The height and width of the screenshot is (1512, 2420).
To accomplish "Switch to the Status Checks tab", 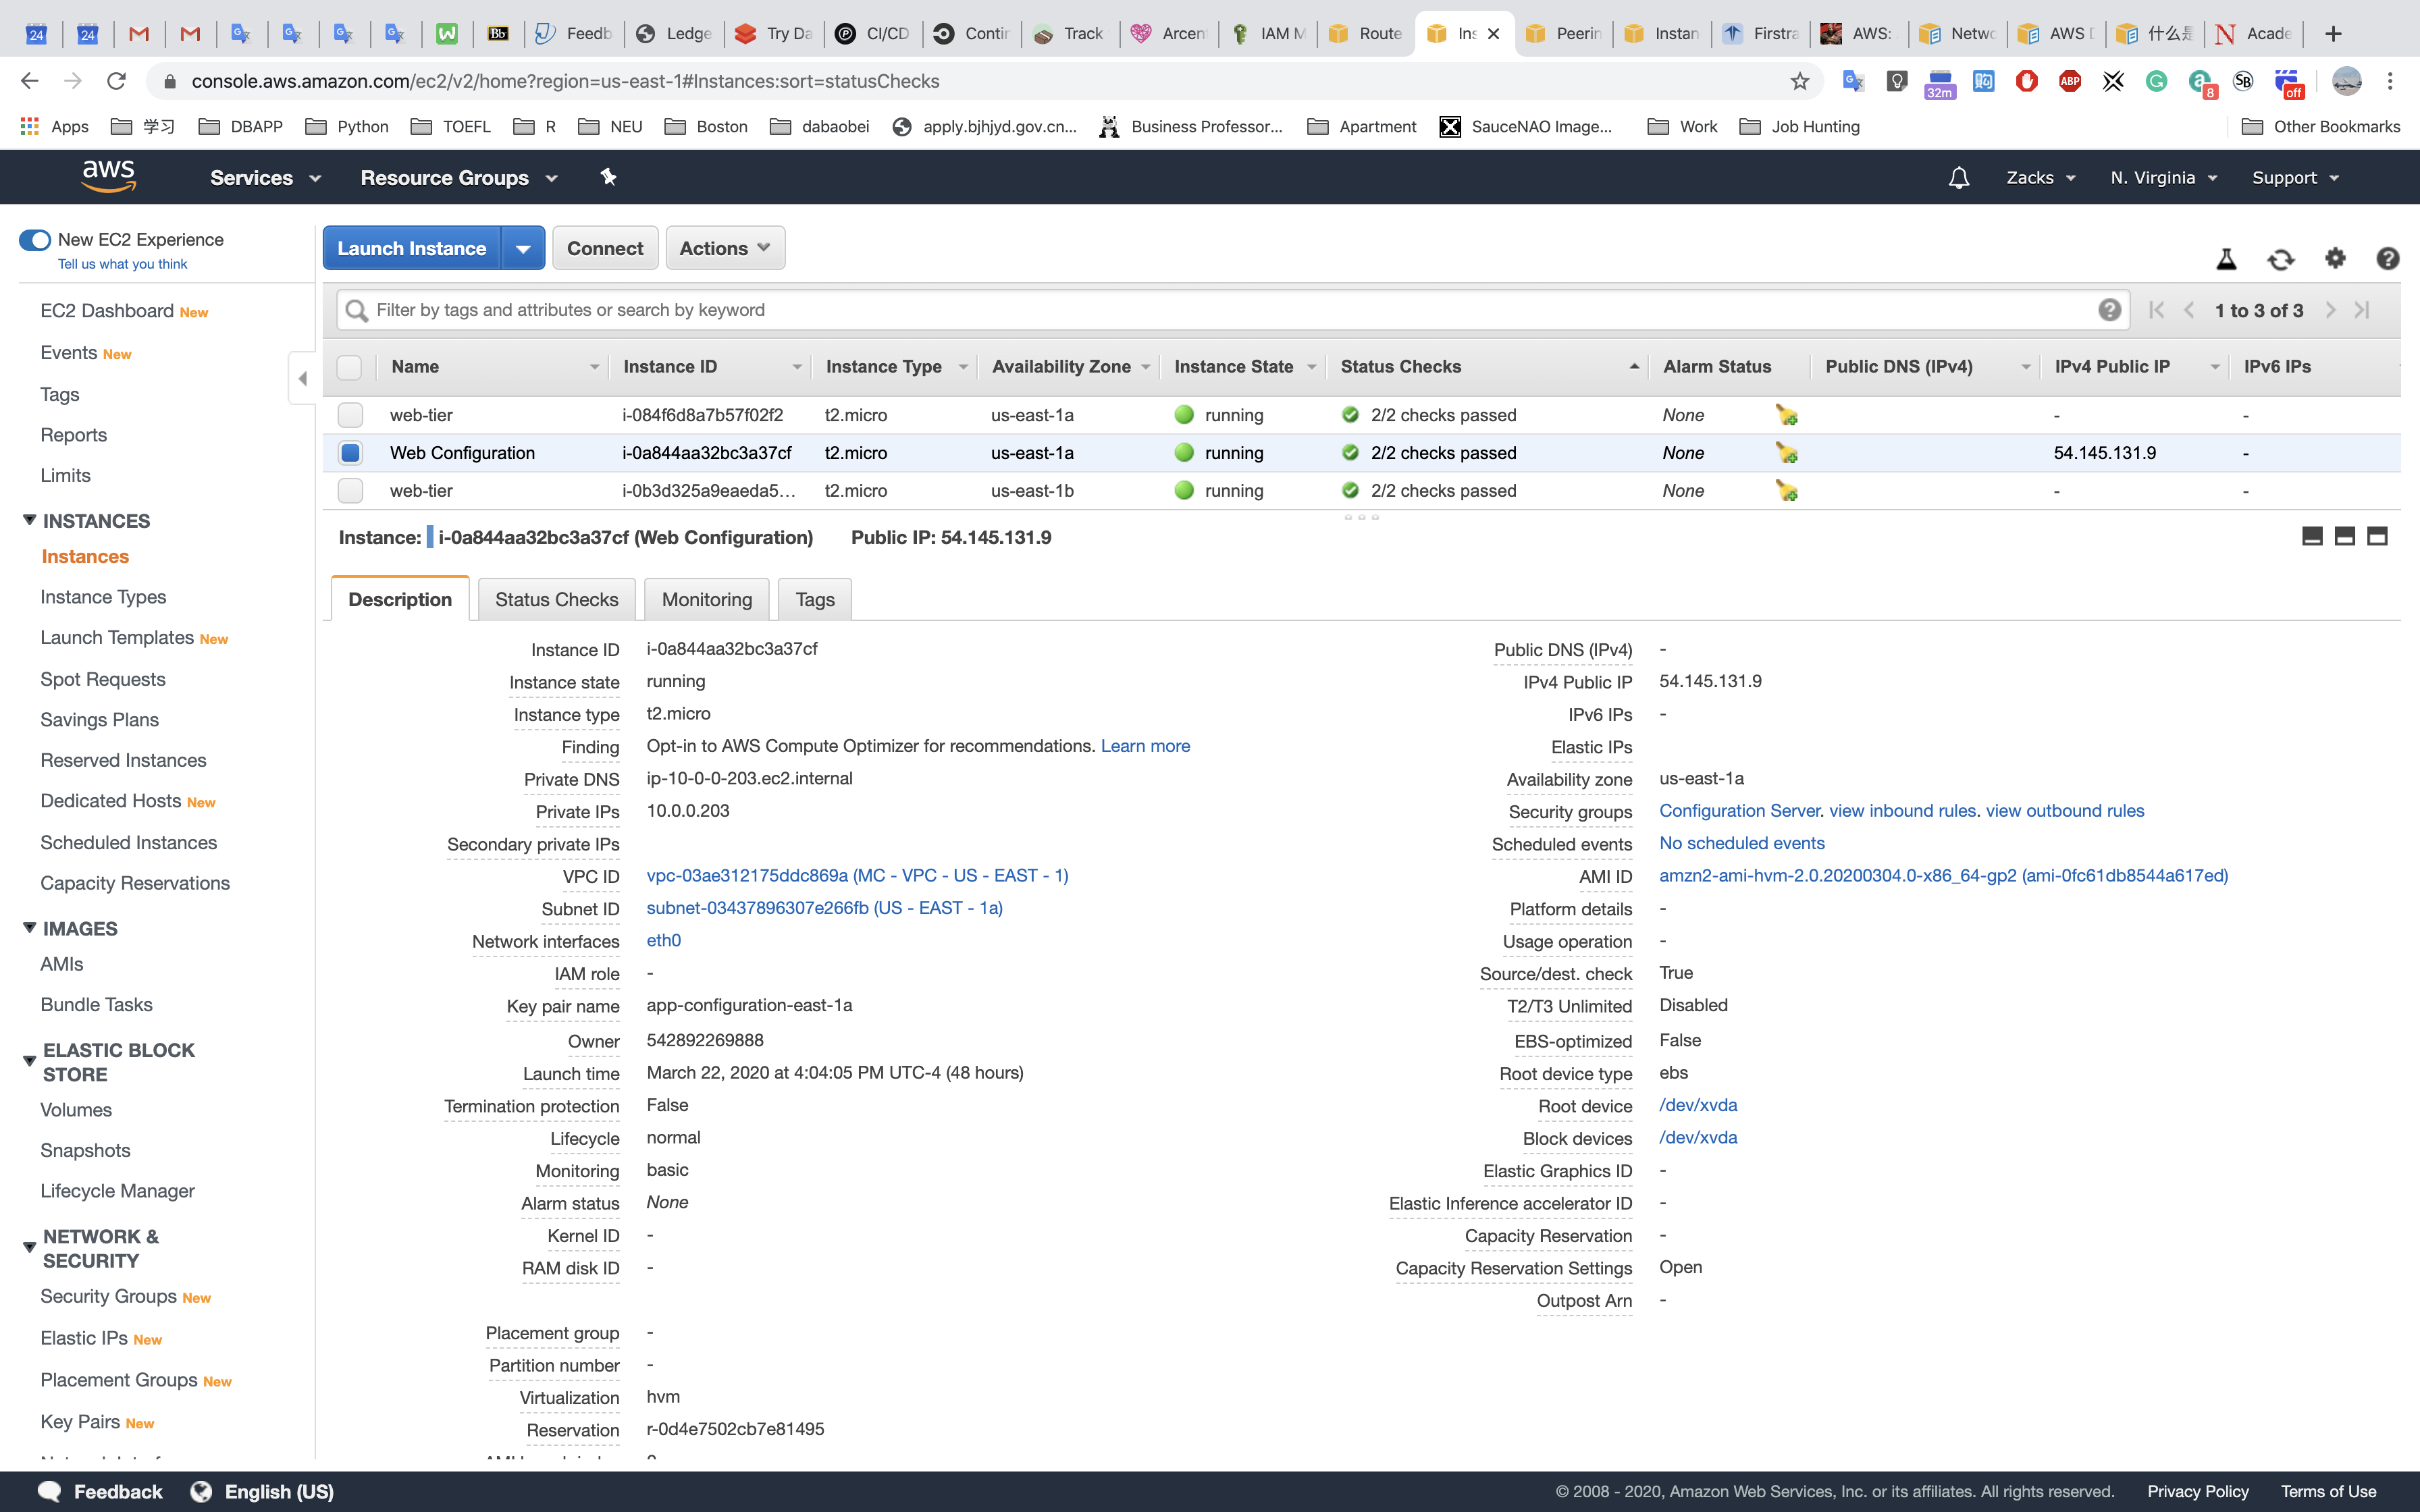I will pos(556,599).
